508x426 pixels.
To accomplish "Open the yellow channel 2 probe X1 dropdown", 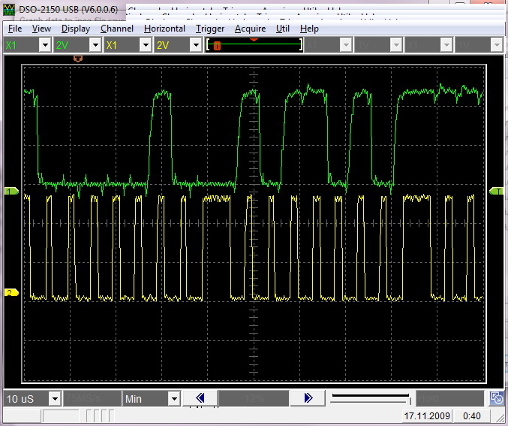I will coord(145,45).
